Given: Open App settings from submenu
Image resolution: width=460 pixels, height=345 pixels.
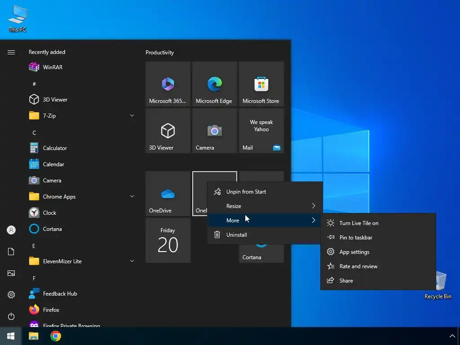Looking at the screenshot, I should 378,252.
